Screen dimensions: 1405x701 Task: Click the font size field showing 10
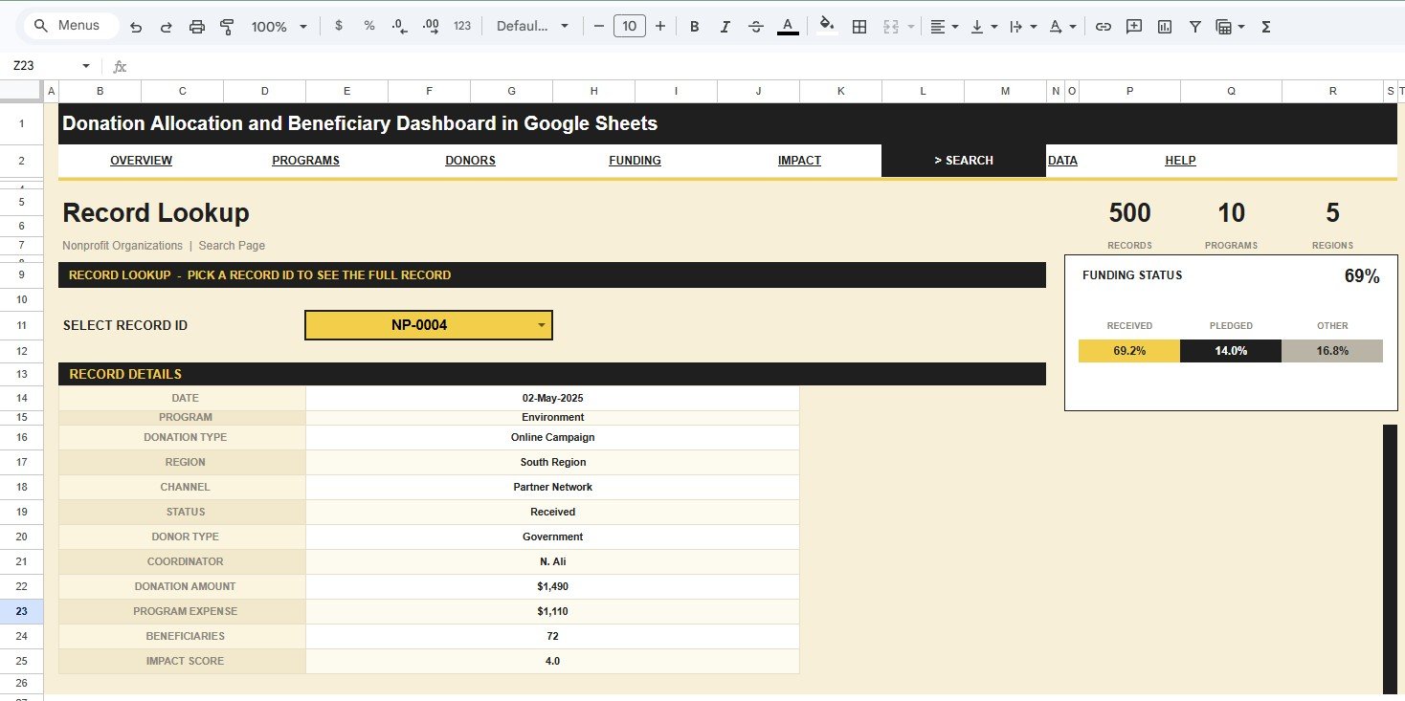click(x=630, y=26)
